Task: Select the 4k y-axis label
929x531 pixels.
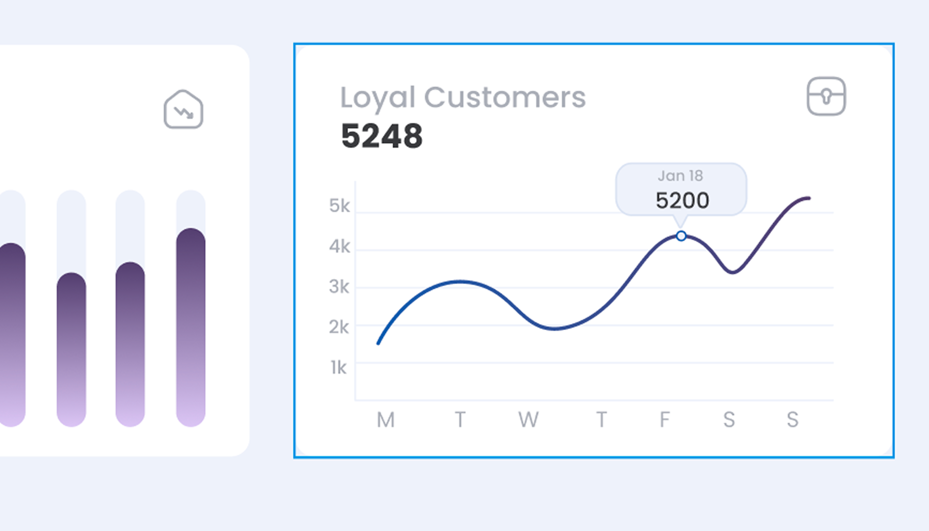Action: click(x=339, y=247)
